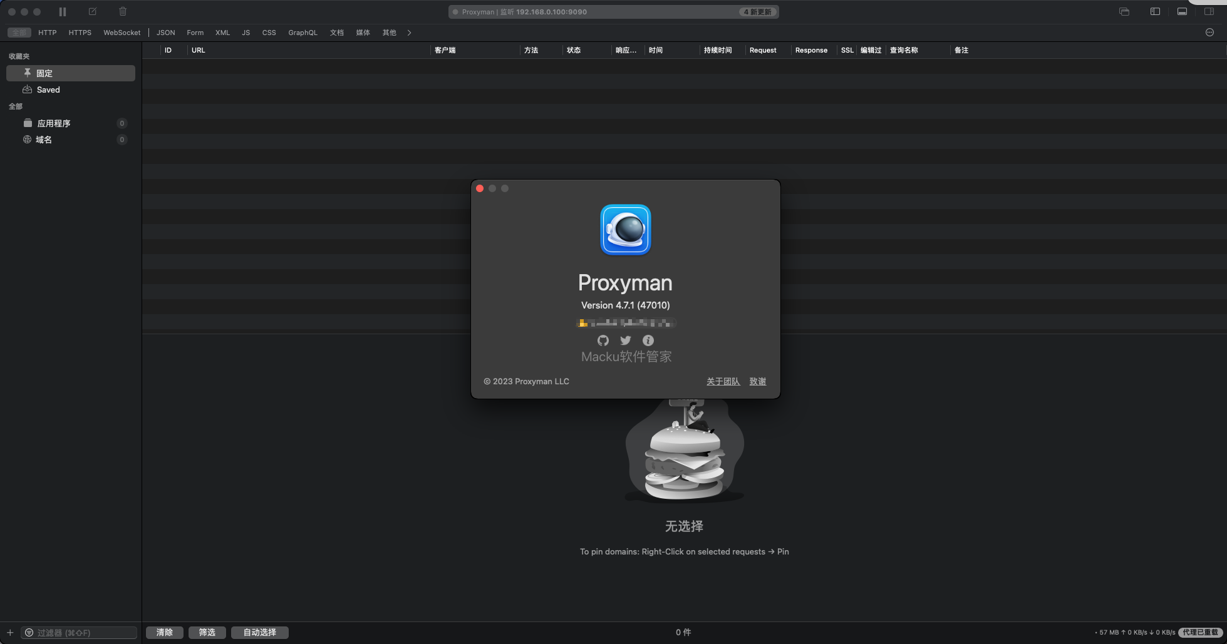Click the Proxyman astronaut app icon

pyautogui.click(x=626, y=230)
